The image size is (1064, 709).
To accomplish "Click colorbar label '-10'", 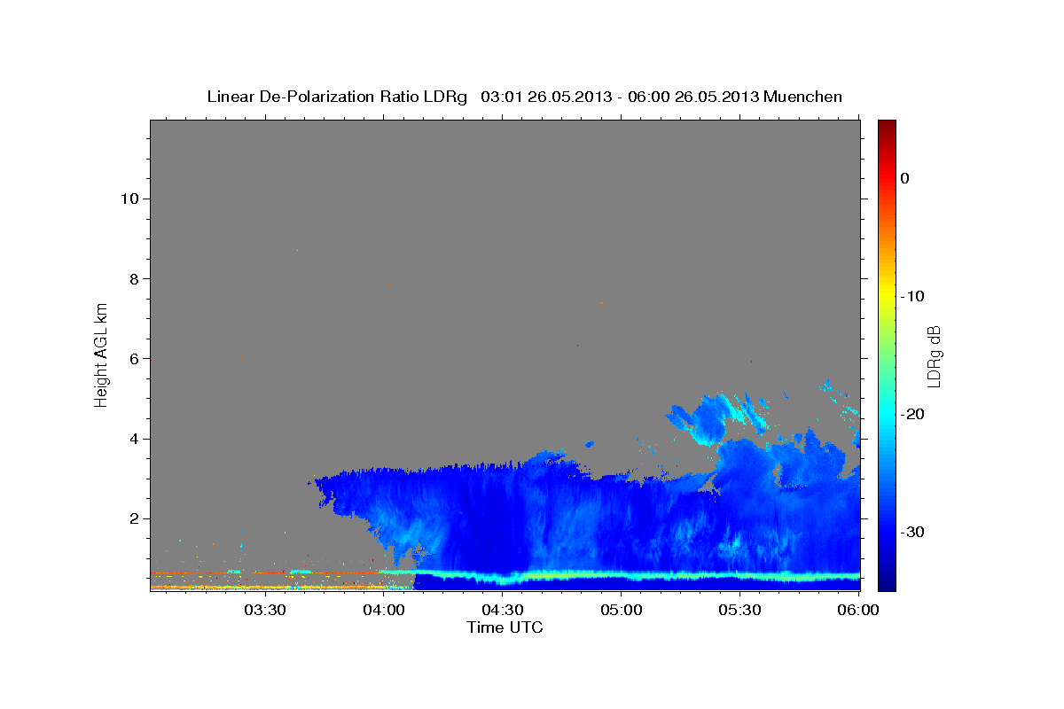I will [912, 296].
